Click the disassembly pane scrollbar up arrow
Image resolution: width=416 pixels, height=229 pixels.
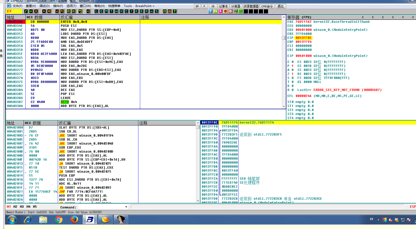(284, 17)
